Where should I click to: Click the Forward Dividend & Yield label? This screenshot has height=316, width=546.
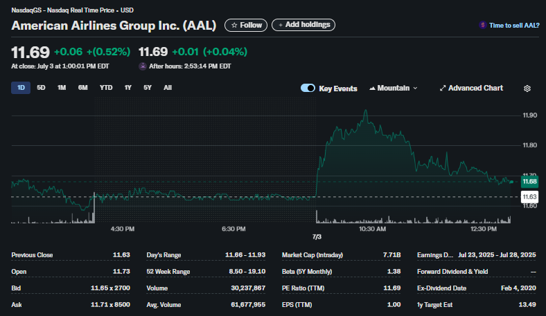pyautogui.click(x=452, y=272)
